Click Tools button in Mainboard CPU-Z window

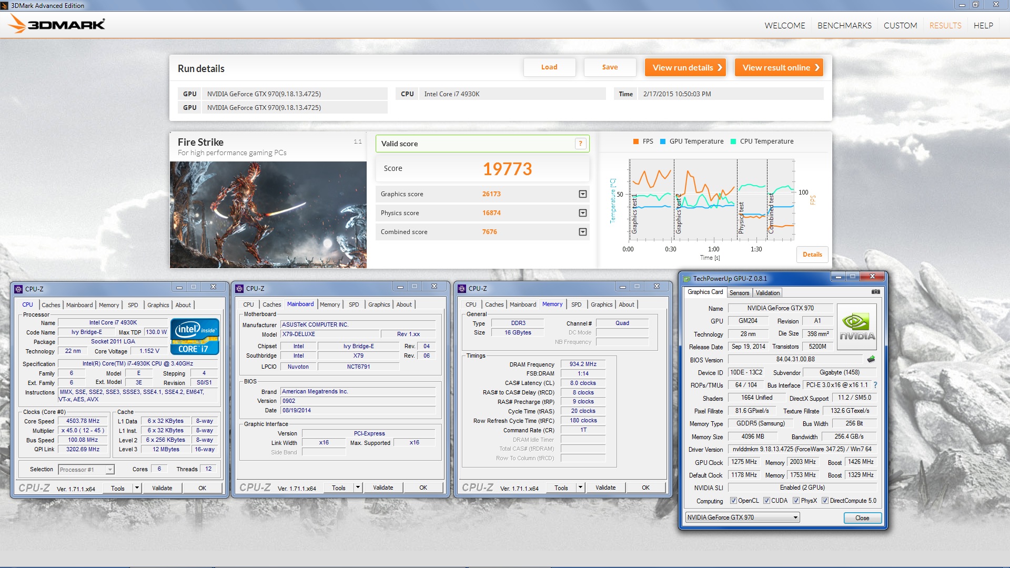click(x=339, y=488)
